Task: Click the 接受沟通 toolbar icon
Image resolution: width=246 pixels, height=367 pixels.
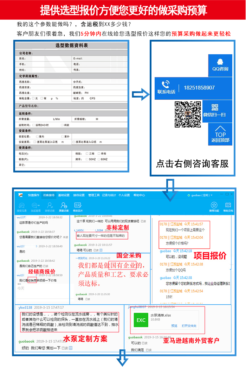Action: click(x=22, y=205)
